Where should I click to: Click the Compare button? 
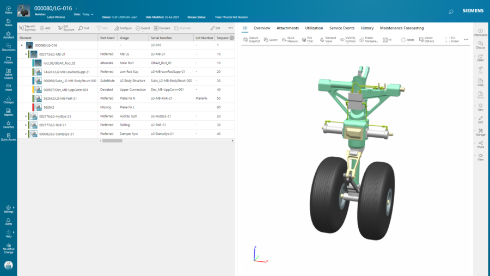(162, 28)
